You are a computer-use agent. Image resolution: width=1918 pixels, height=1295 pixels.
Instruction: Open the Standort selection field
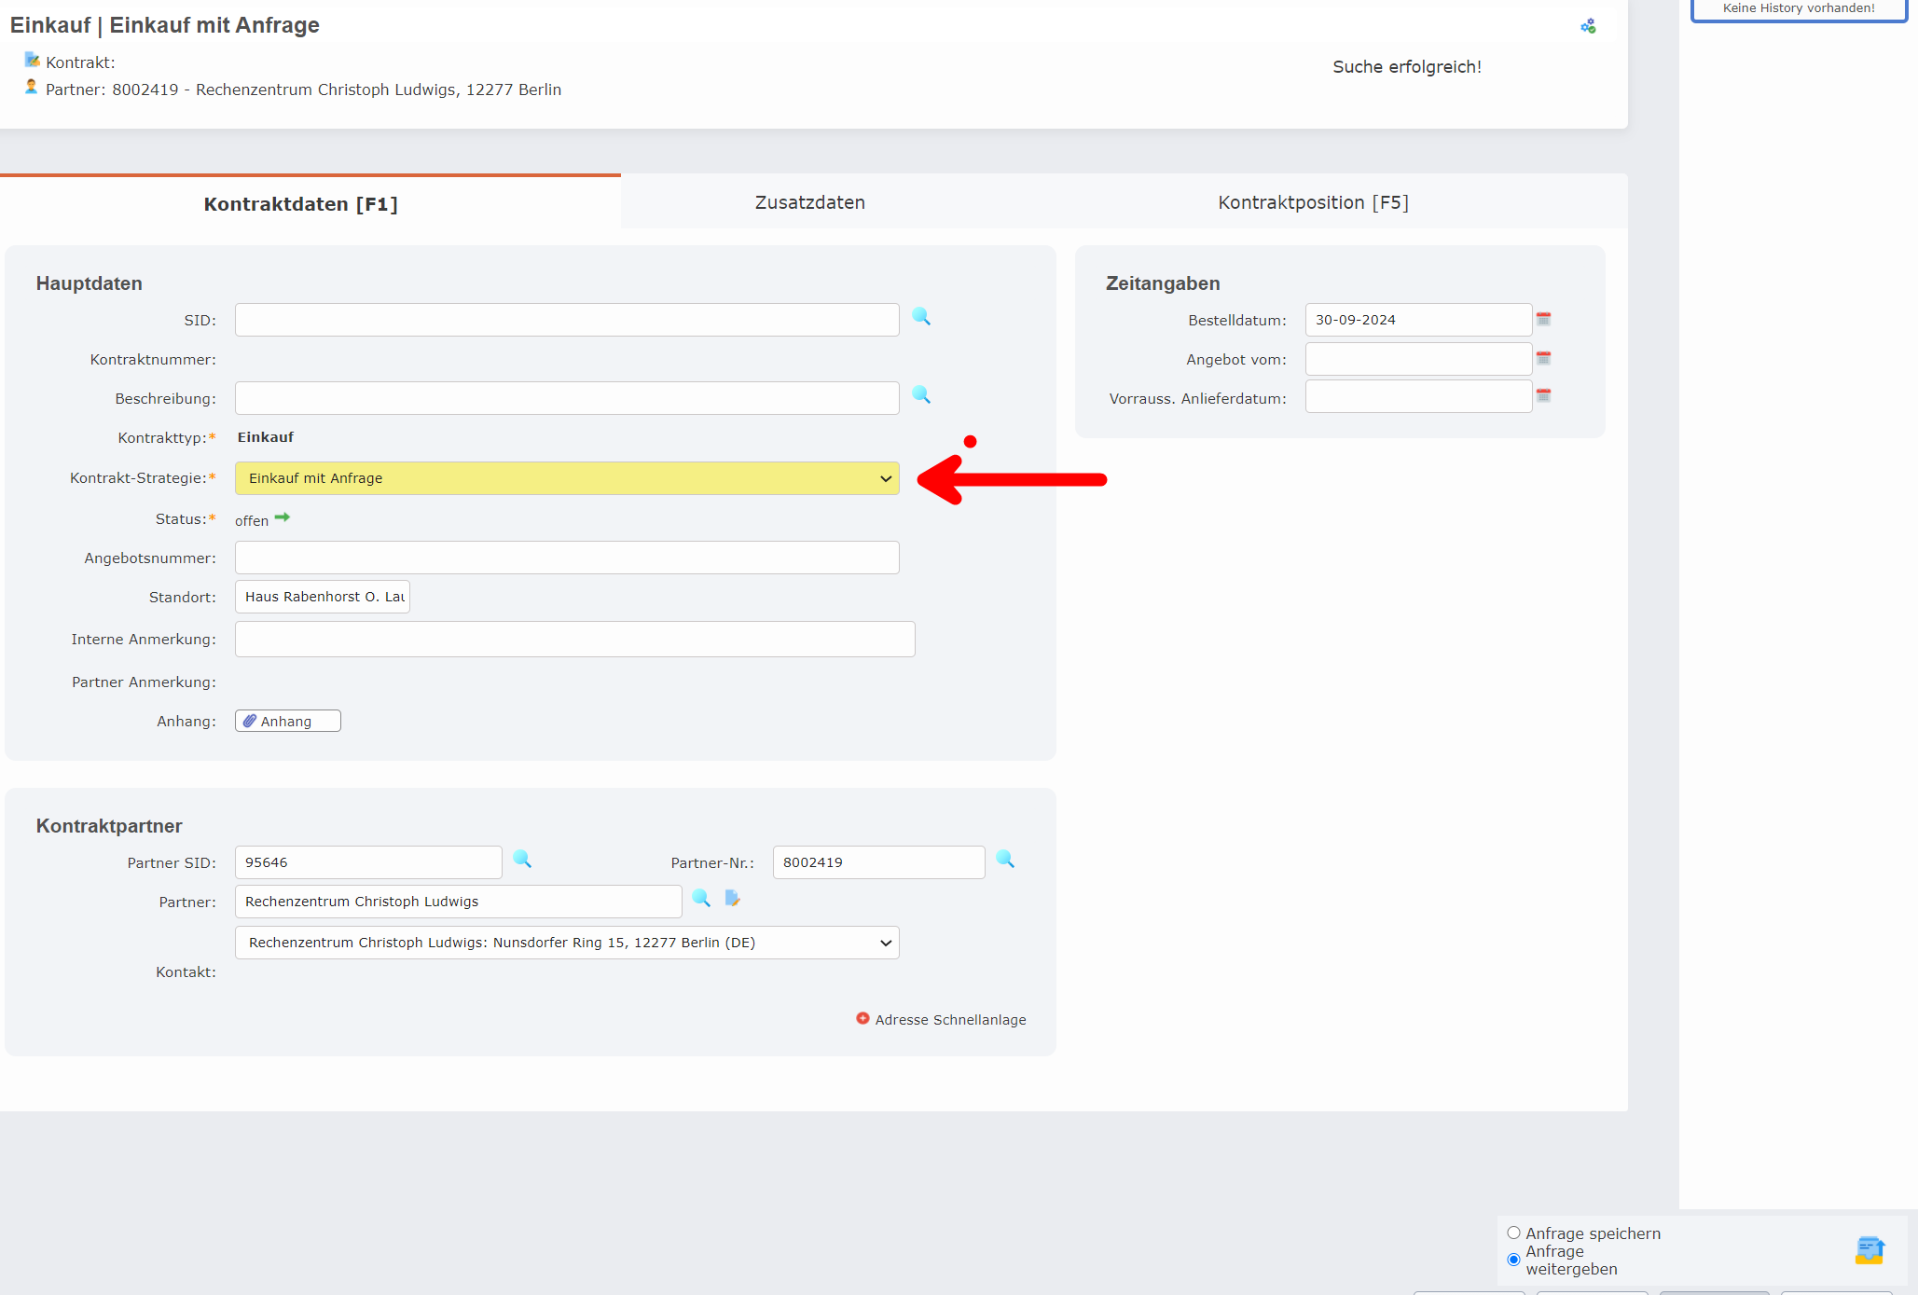(x=323, y=597)
